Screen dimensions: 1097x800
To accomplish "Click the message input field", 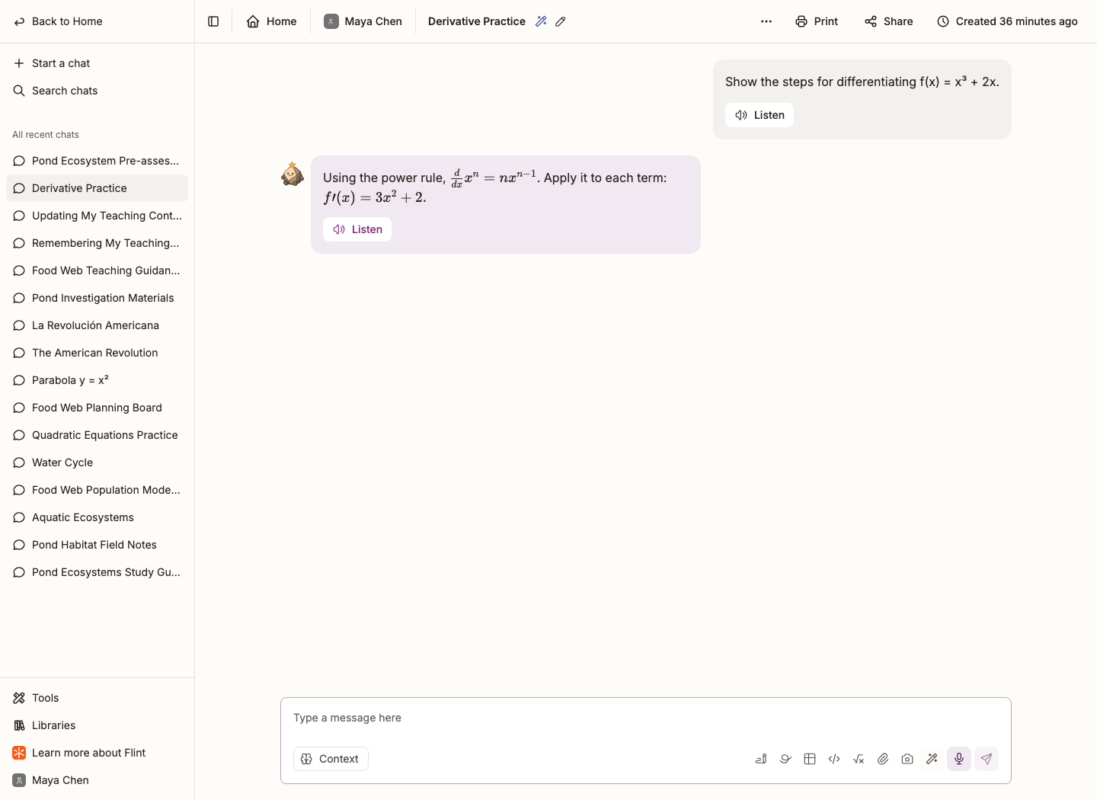I will click(x=646, y=718).
